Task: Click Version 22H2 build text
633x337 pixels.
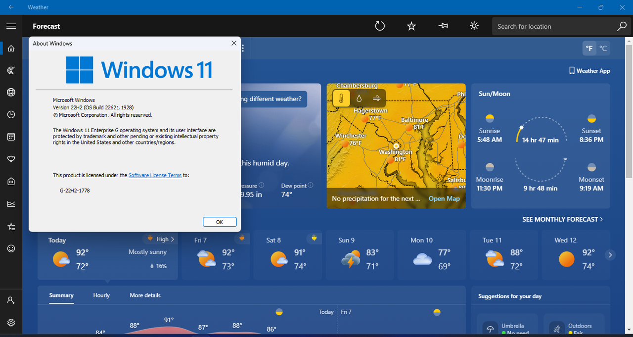Action: tap(93, 107)
